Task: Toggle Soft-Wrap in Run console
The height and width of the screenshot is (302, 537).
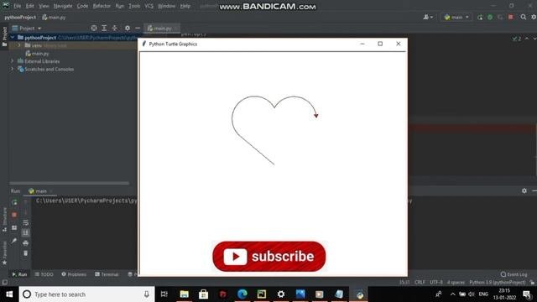Action: [x=26, y=222]
